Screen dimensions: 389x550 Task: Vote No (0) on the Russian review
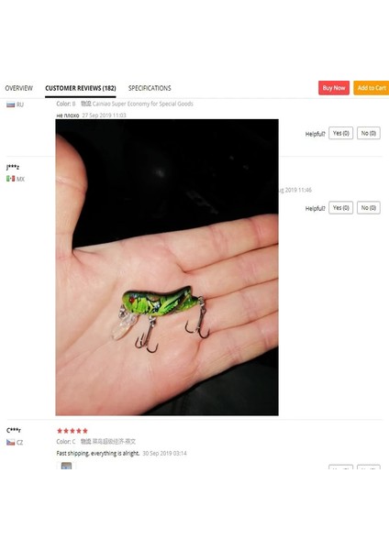[x=369, y=133]
